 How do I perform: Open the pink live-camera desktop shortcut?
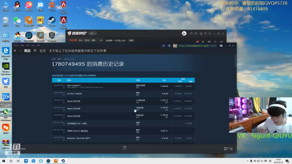point(29,5)
